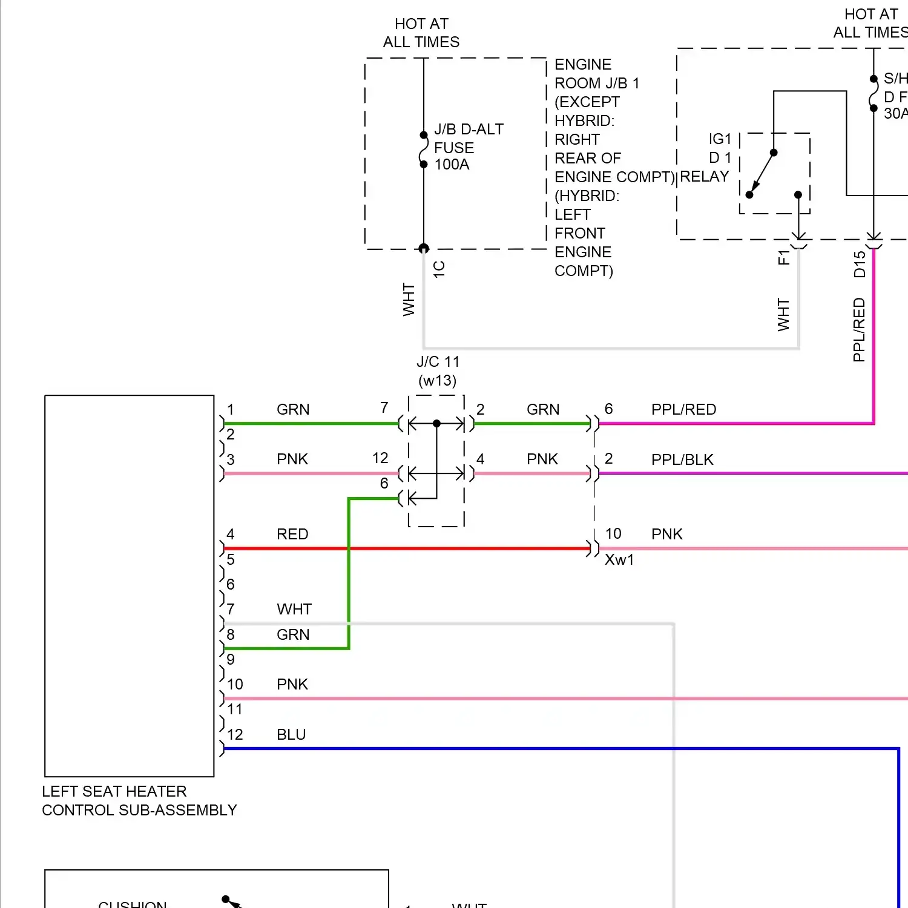This screenshot has width=908, height=908.
Task: Click the WHT label at seat heater pin 7
Action: 294,609
